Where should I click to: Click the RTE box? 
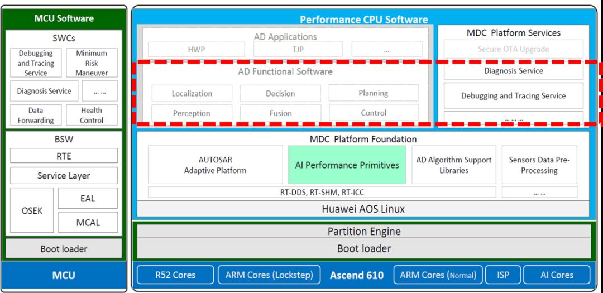[x=64, y=156]
